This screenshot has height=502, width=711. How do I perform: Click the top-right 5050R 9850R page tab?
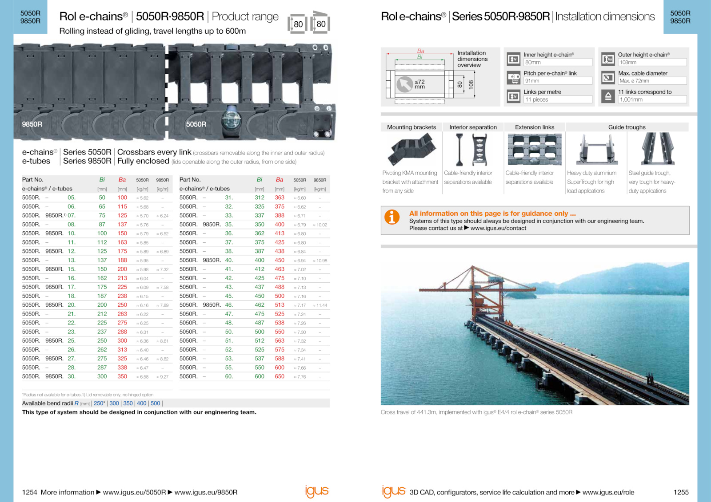point(680,17)
